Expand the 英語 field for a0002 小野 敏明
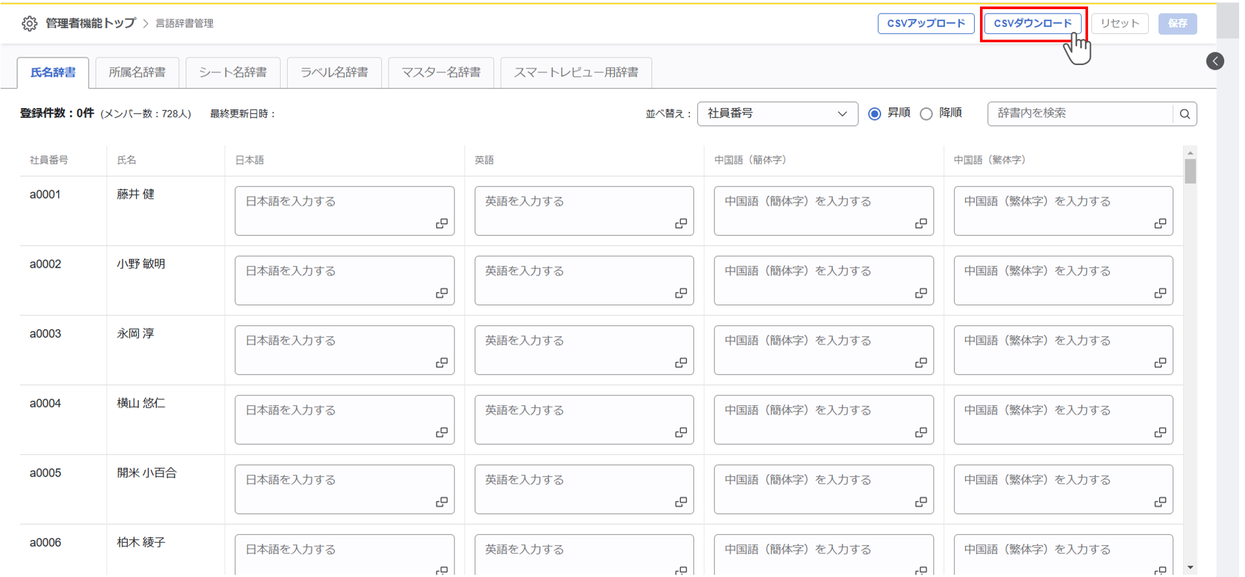Screen dimensions: 1245x577 (681, 293)
